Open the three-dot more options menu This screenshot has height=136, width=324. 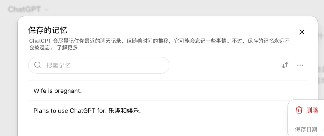click(x=300, y=65)
